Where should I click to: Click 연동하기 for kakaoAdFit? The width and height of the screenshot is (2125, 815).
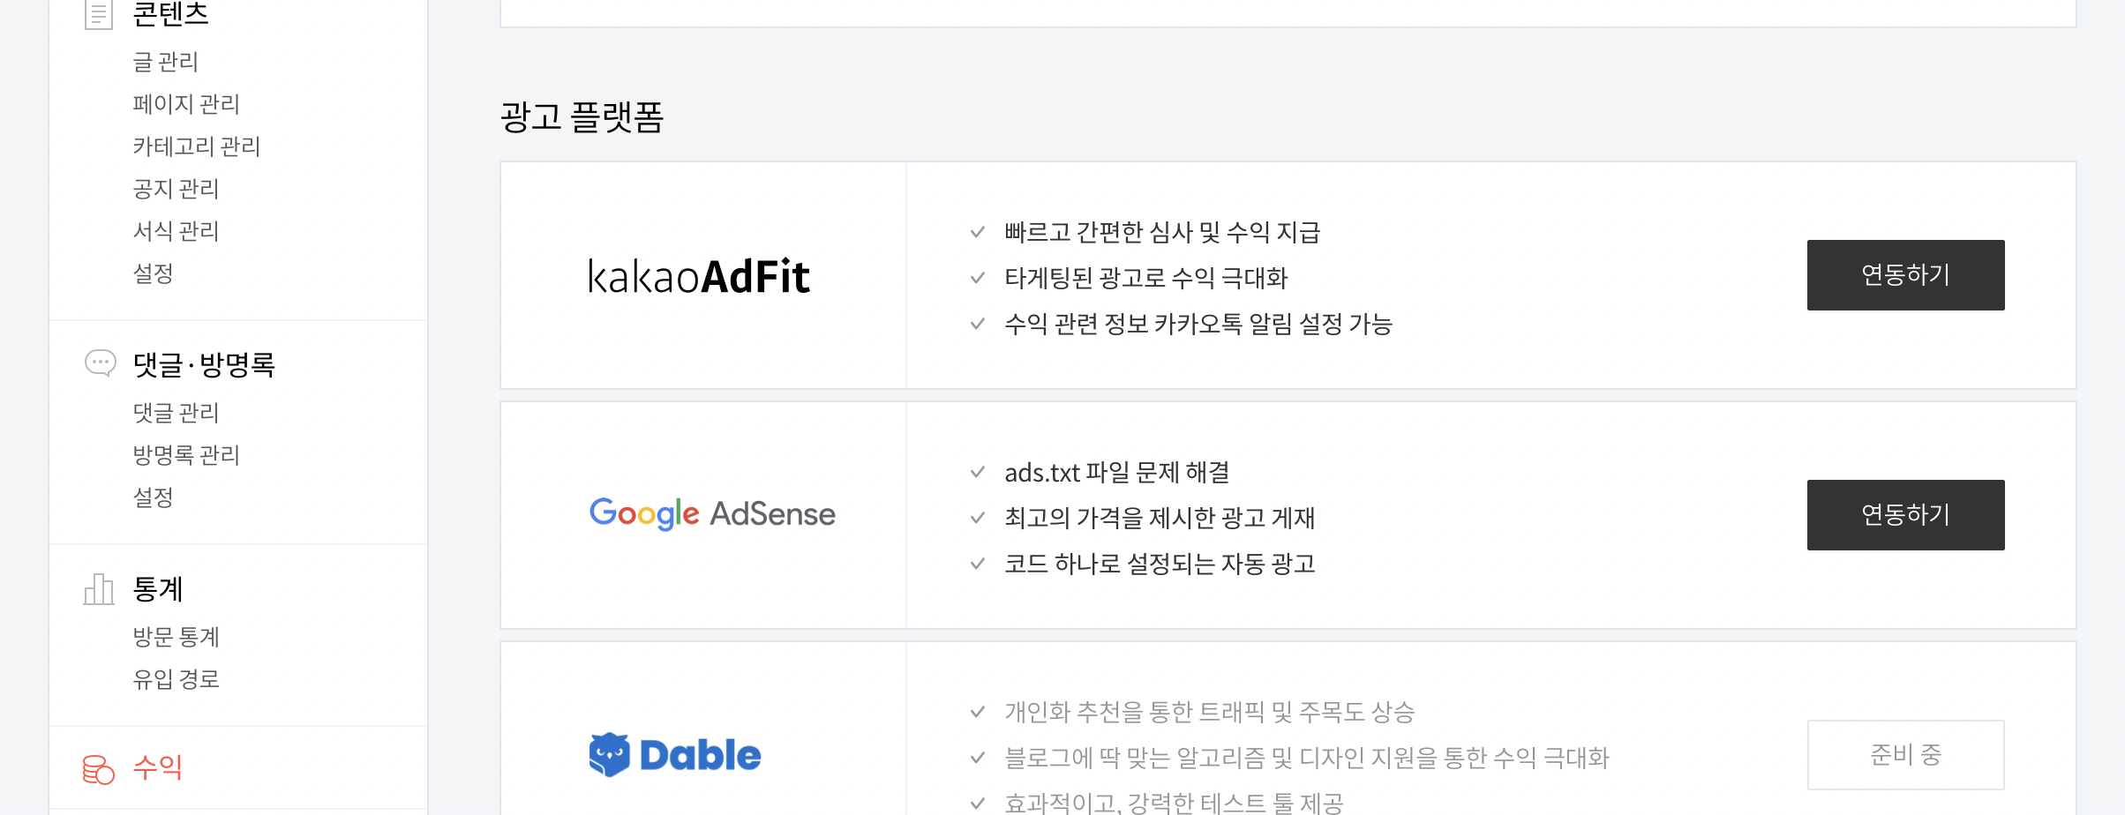coord(1905,275)
